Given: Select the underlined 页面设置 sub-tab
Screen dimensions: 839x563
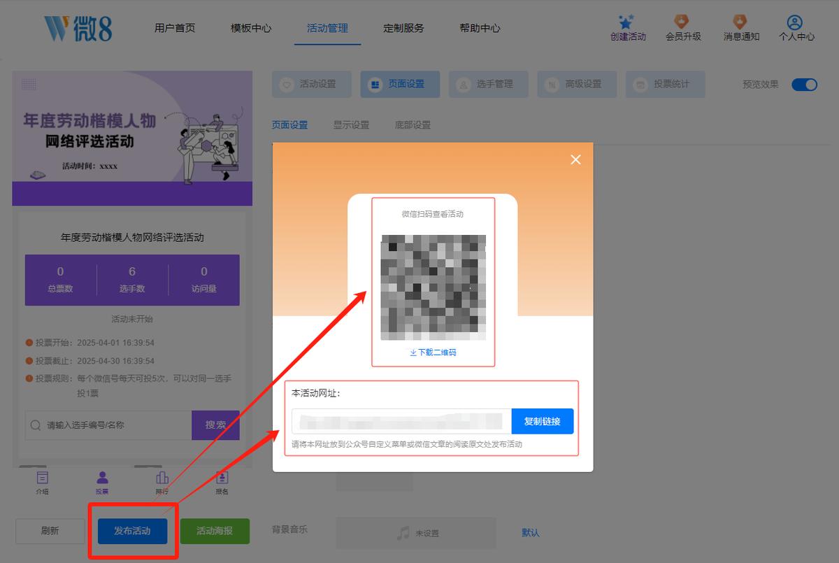Looking at the screenshot, I should click(289, 124).
